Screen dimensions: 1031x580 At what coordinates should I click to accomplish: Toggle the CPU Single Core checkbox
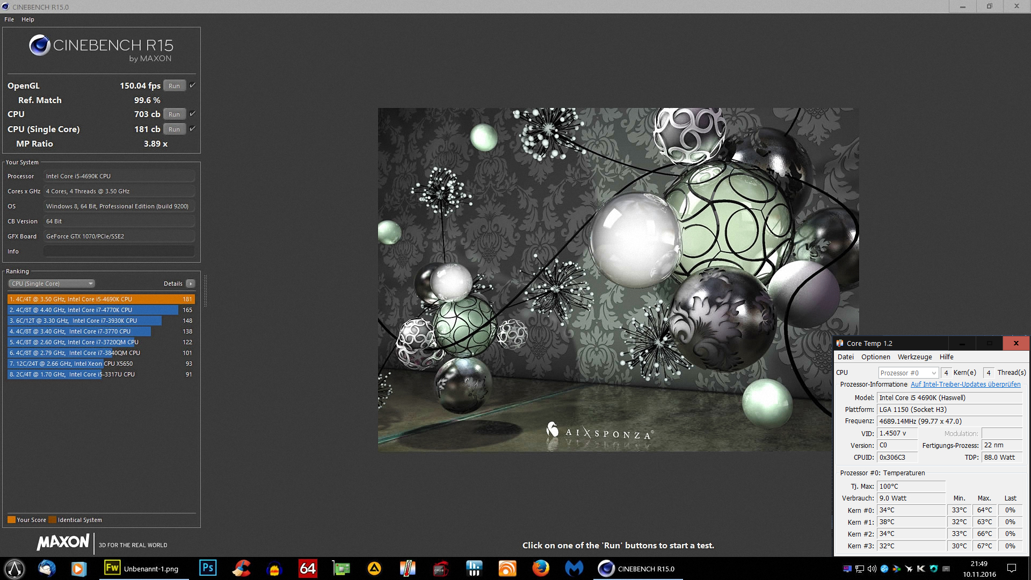(192, 129)
